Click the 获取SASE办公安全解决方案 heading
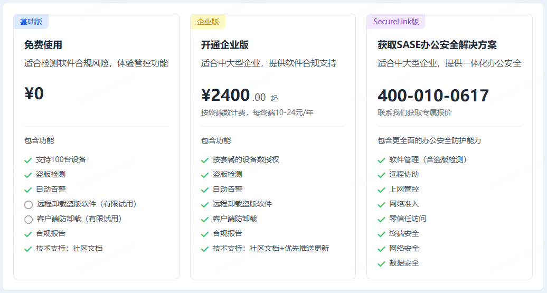 (437, 45)
